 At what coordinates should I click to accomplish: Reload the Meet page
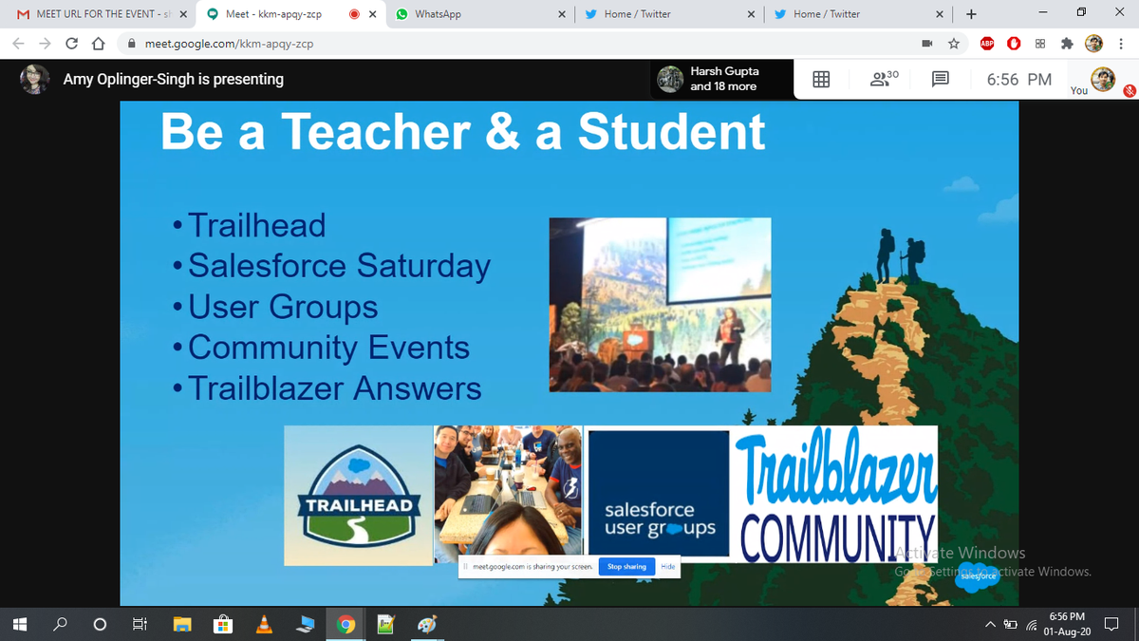71,44
